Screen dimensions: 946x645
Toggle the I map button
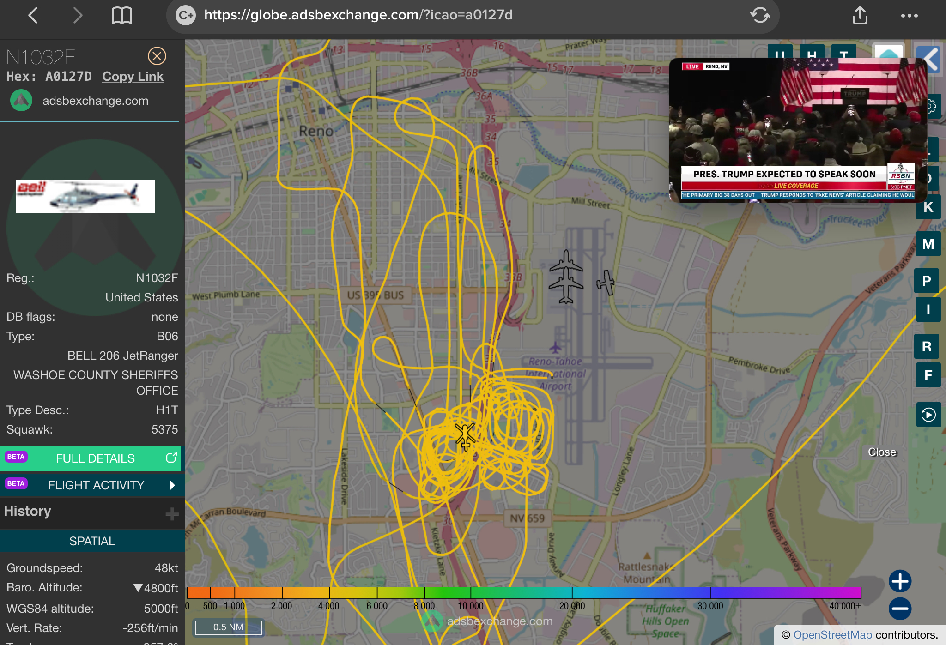pos(928,309)
